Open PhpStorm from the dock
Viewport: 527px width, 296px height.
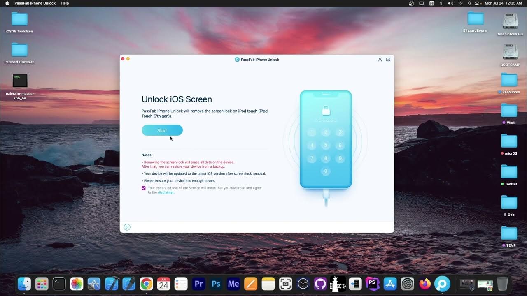pos(373,284)
